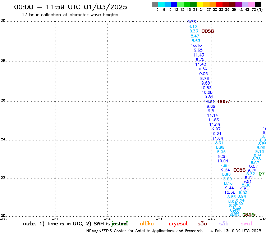Click the bright red legend swatch
266x234 pixels.
tap(219, 4)
